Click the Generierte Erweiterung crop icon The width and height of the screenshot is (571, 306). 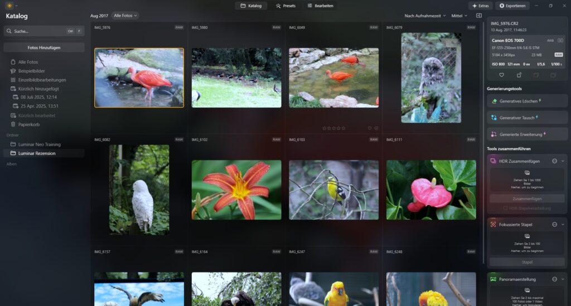(x=494, y=134)
